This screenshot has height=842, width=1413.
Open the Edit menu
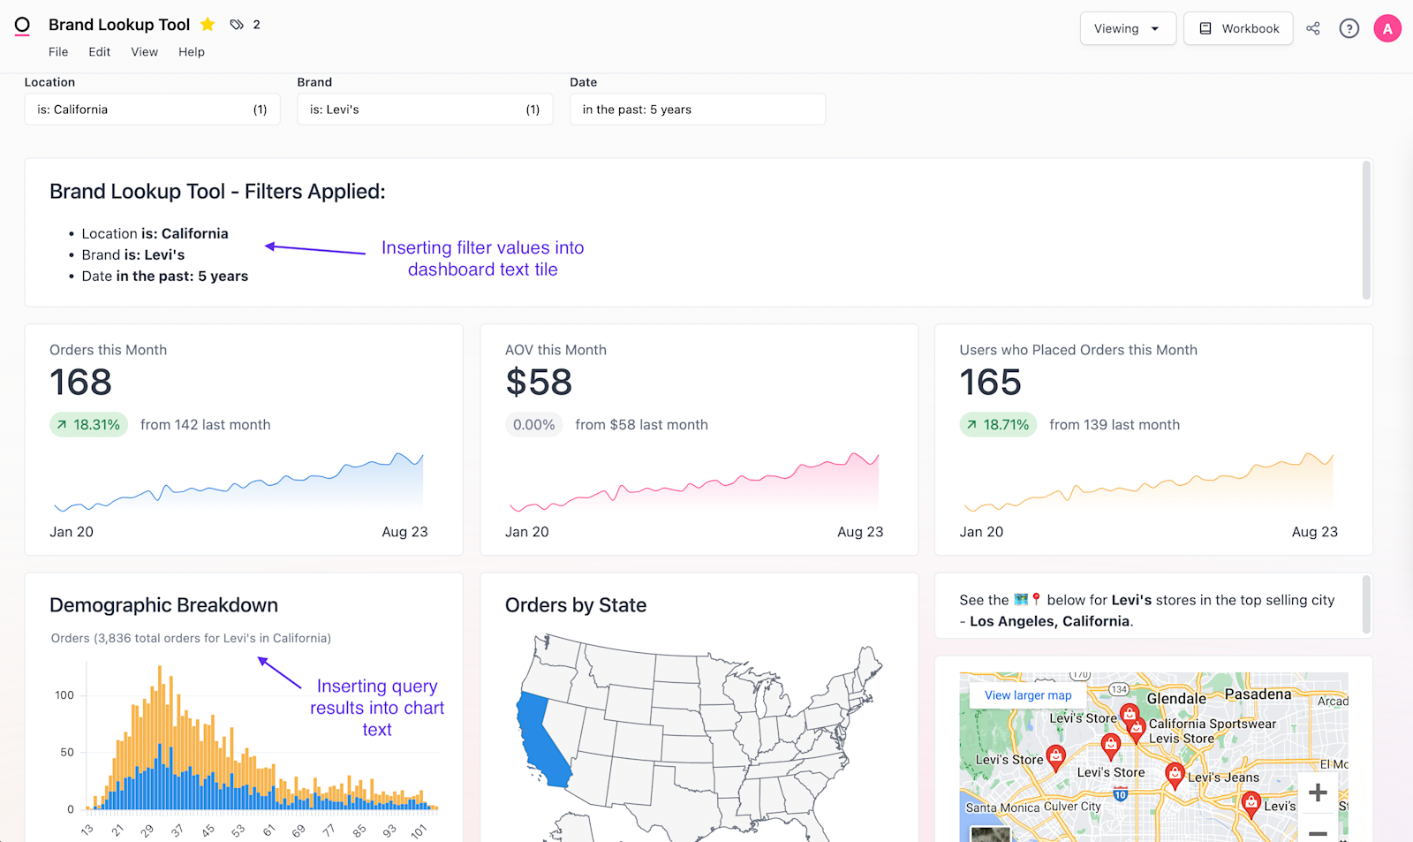(99, 52)
